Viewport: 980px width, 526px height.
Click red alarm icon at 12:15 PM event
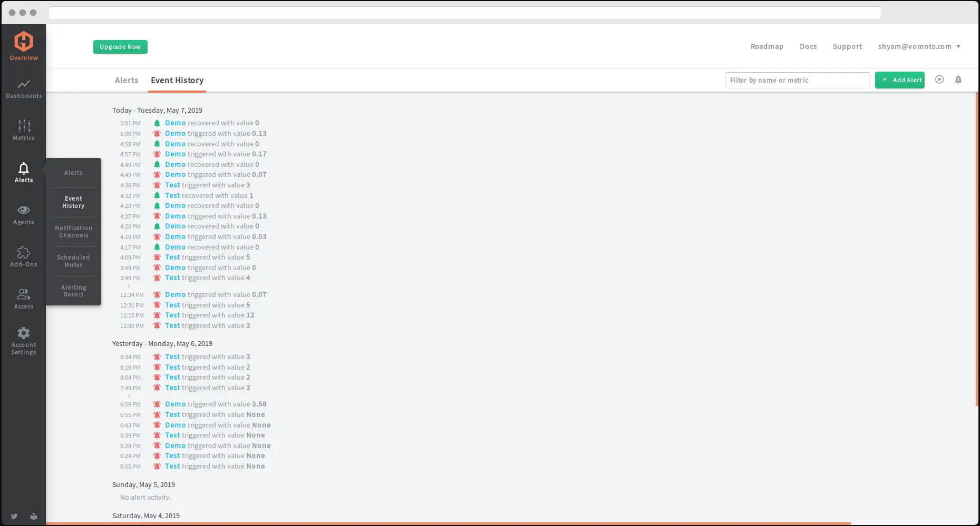click(x=157, y=315)
